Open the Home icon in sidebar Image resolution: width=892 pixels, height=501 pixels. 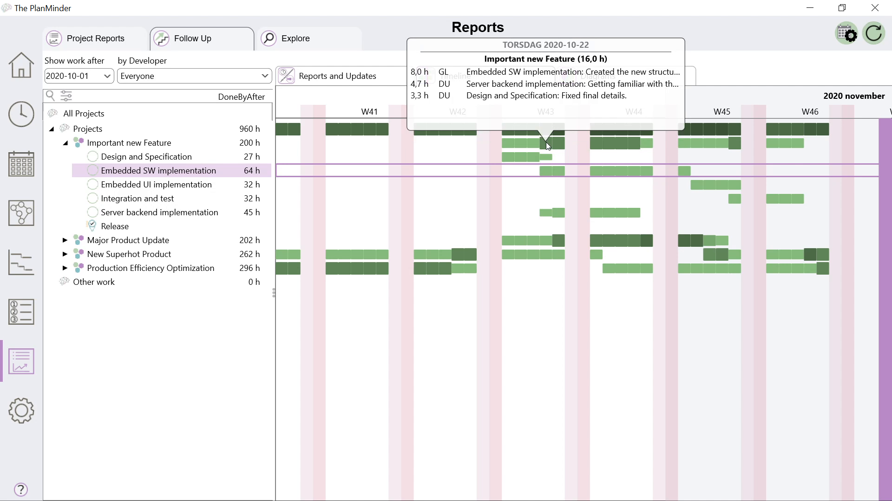(x=21, y=64)
